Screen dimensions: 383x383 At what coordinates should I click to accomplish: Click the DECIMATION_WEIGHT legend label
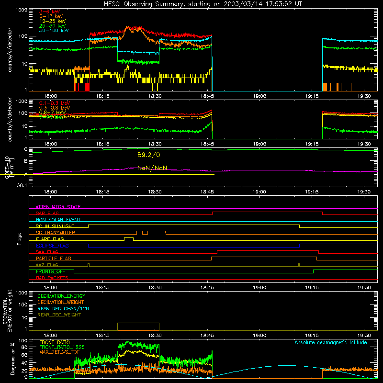click(61, 302)
